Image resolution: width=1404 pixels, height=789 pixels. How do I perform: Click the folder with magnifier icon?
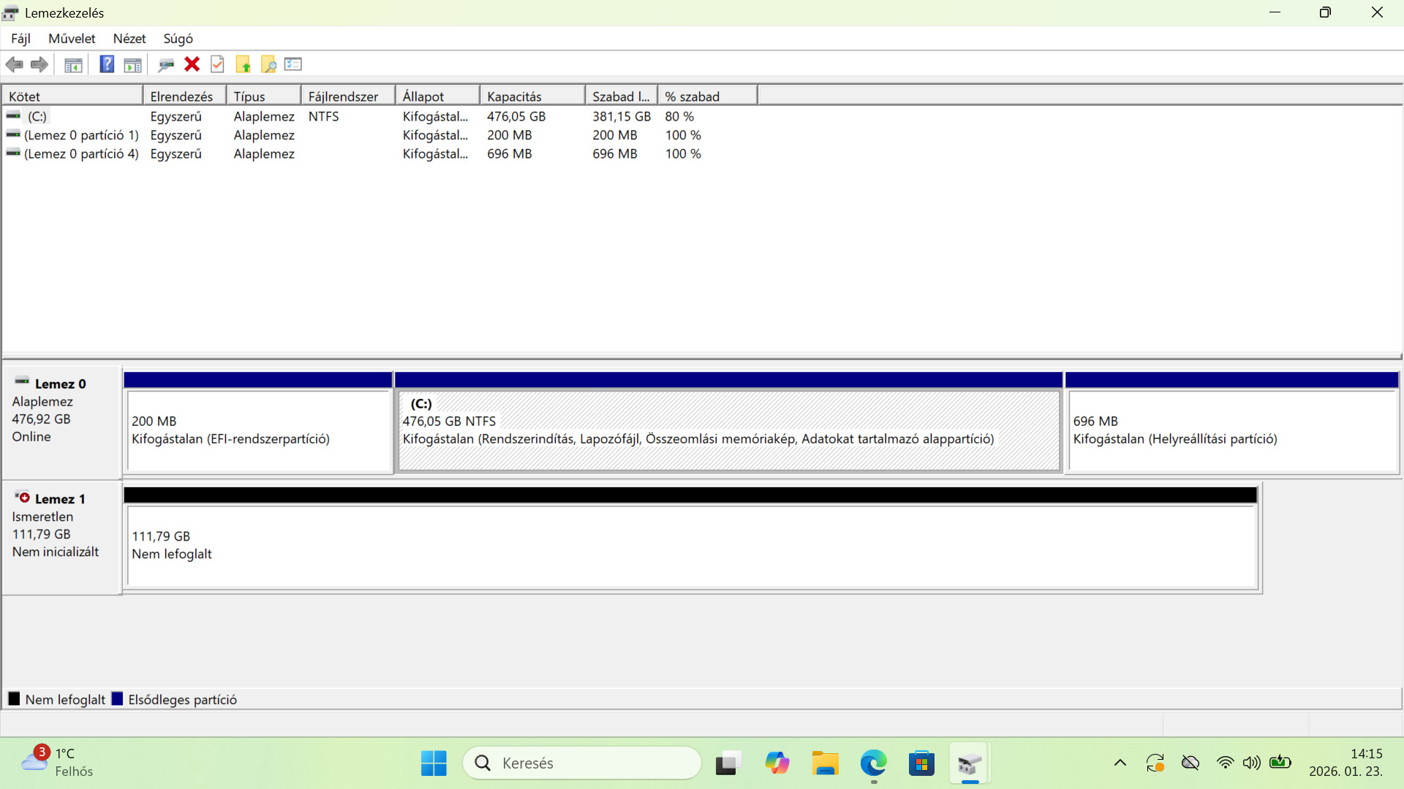coord(268,64)
